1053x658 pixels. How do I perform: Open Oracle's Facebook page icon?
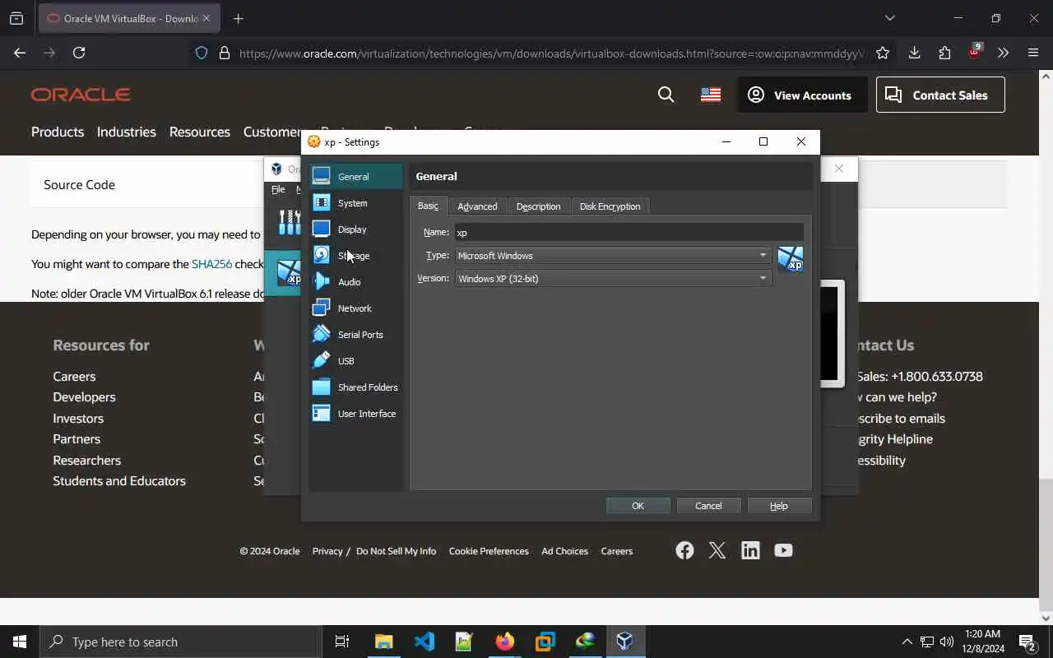coord(684,550)
